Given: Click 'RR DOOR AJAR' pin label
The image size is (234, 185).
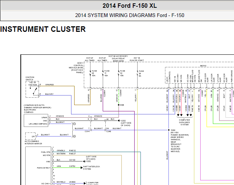Looking at the screenshot, I should [207, 78].
